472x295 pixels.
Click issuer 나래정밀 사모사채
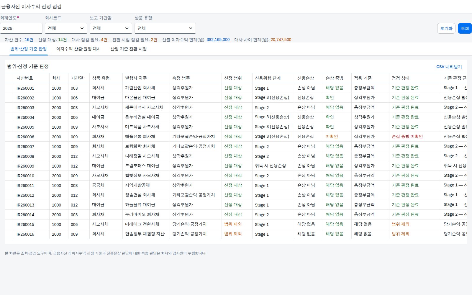pos(142,156)
